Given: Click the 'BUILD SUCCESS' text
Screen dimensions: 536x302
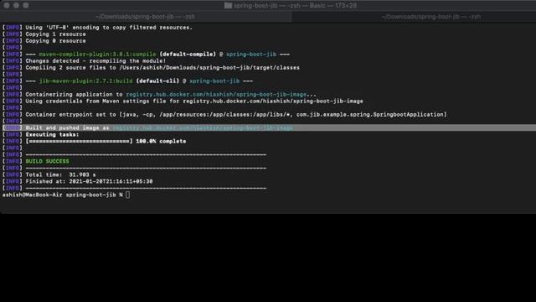Looking at the screenshot, I should (x=47, y=161).
